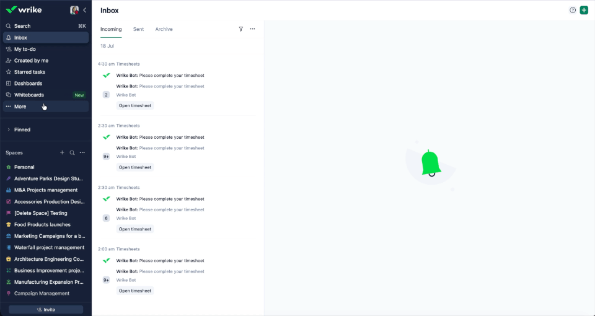Open the help question mark icon
Image resolution: width=595 pixels, height=316 pixels.
(573, 11)
